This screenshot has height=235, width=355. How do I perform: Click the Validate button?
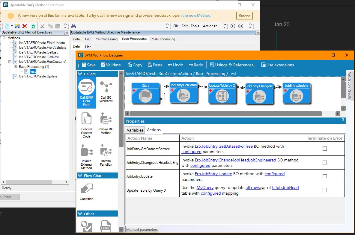(x=111, y=65)
